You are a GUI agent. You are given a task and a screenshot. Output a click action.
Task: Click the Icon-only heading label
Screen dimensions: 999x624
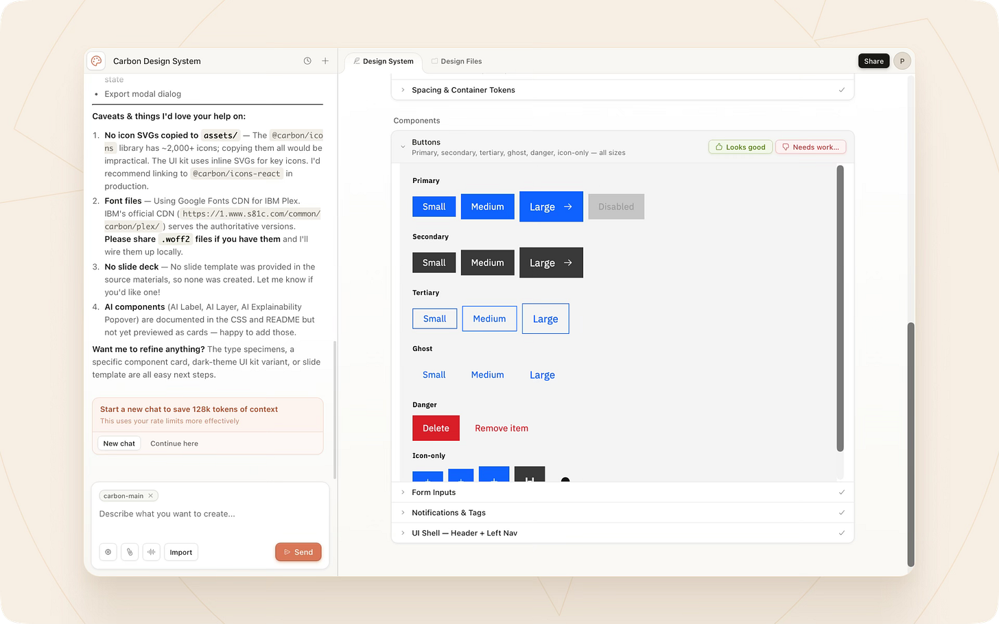429,456
